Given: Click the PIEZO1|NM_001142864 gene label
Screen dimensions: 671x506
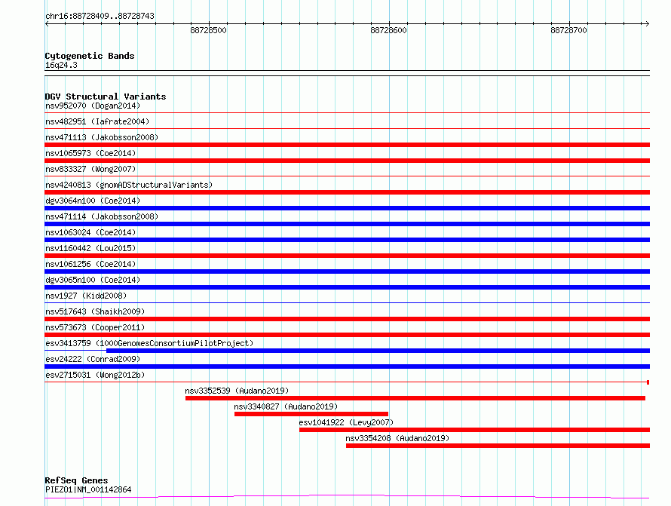Looking at the screenshot, I should pos(88,489).
